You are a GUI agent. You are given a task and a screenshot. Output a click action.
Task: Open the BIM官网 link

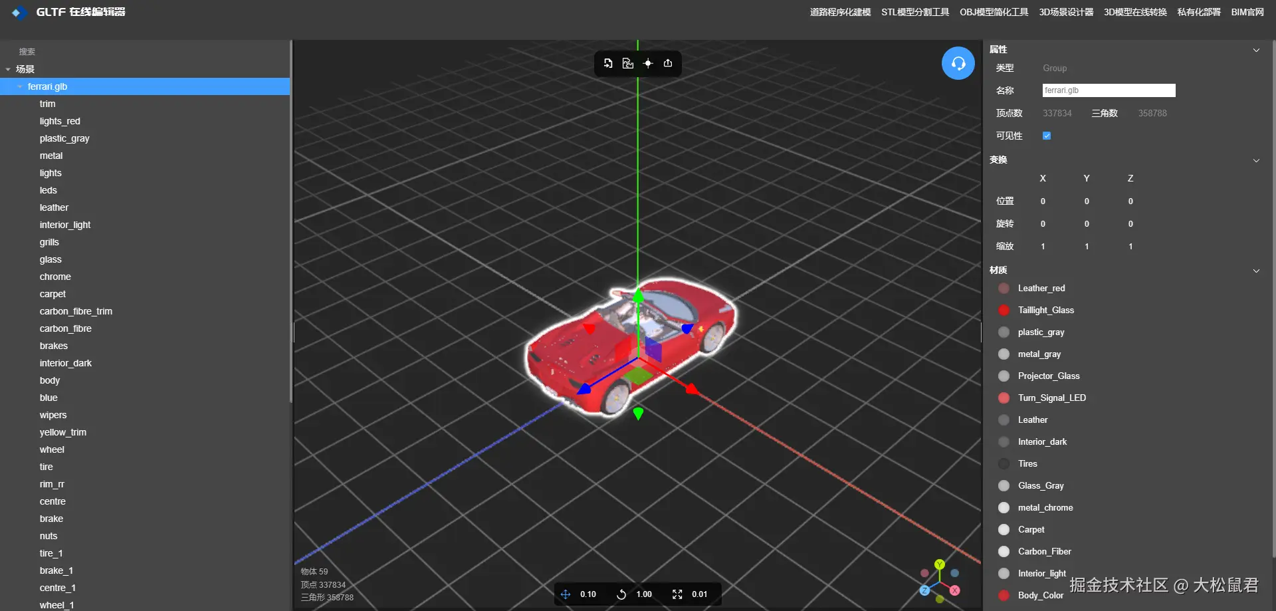[1247, 12]
